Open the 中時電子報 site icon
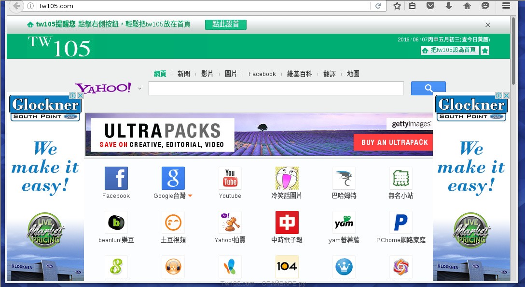Image resolution: width=525 pixels, height=287 pixels. click(287, 222)
